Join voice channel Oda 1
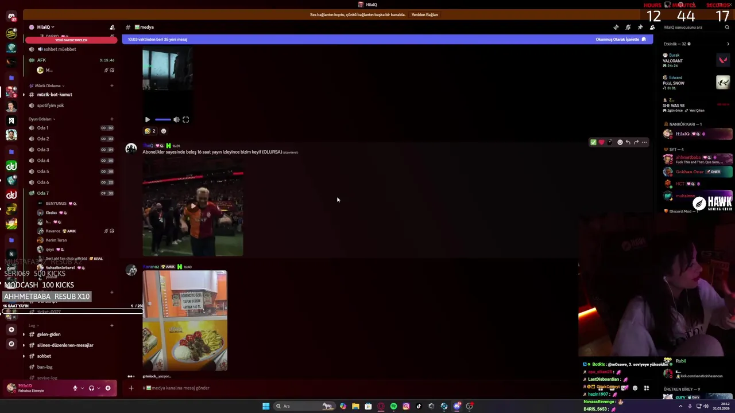735x413 pixels. tap(72, 128)
